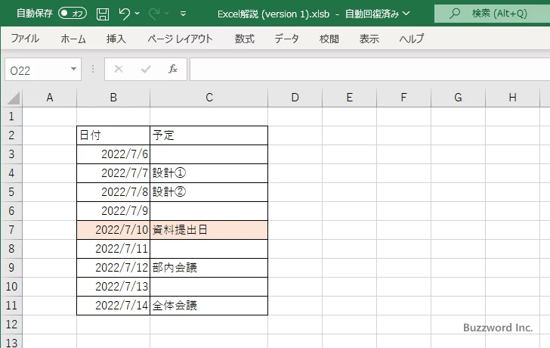Click the 設計② cell
The height and width of the screenshot is (348, 550).
click(x=209, y=192)
